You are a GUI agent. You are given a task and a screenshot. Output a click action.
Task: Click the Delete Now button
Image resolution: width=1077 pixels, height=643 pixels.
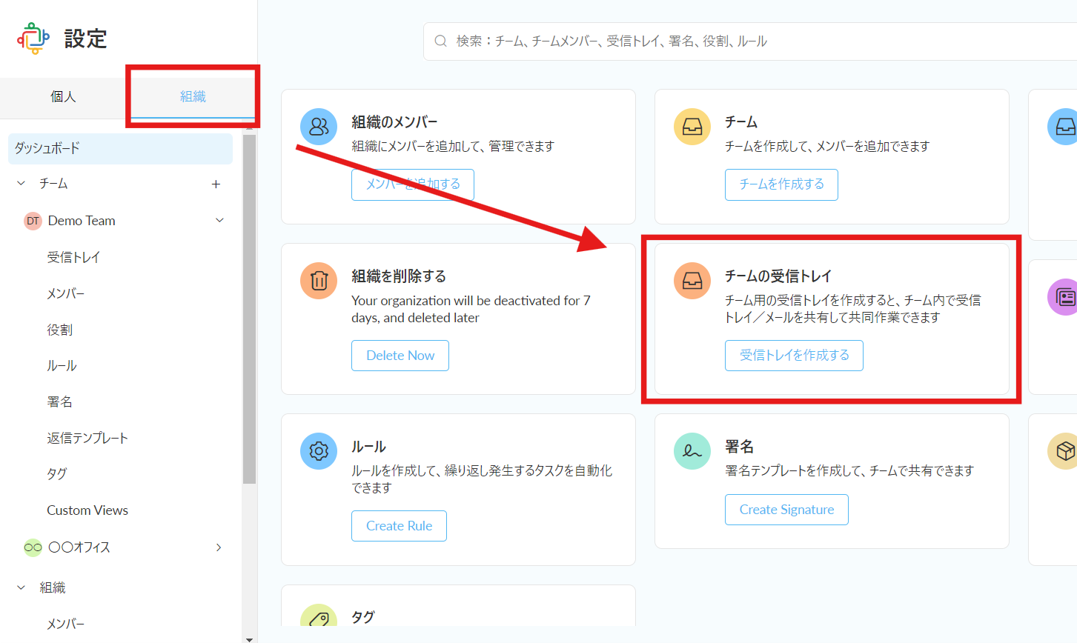400,356
